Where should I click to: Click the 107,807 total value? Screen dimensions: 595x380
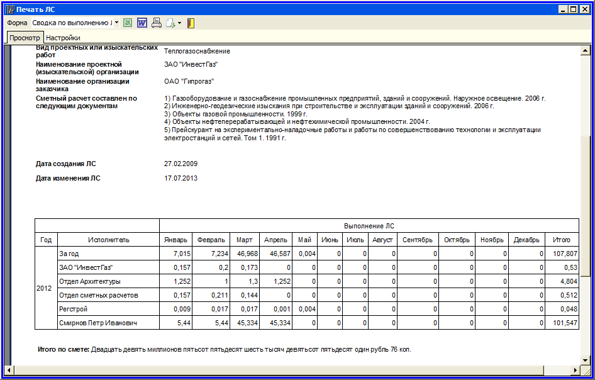pos(565,254)
